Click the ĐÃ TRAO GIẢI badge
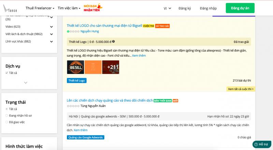 162,26
